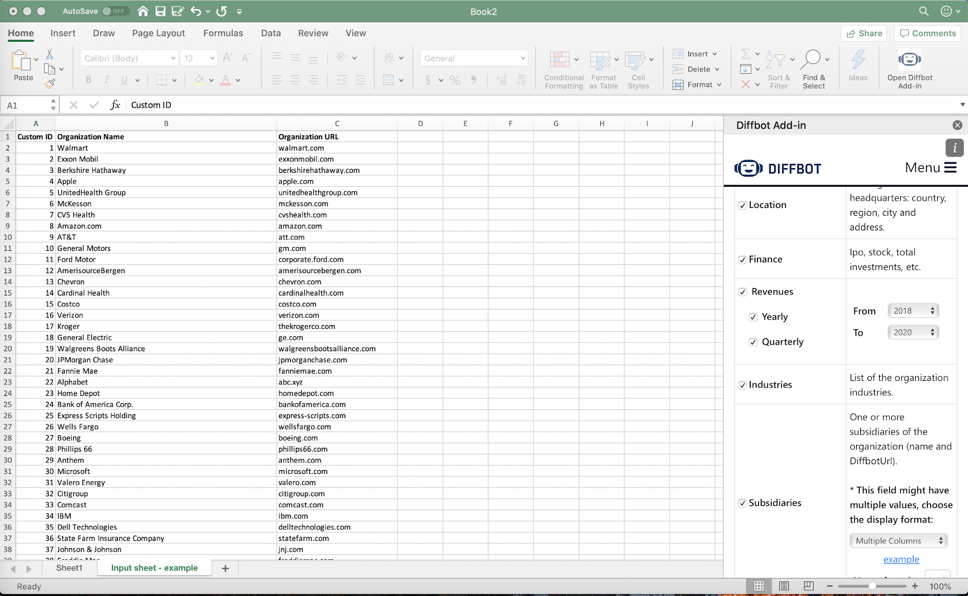Switch to Page Layout view in status bar
Viewport: 968px width, 596px height.
click(784, 586)
